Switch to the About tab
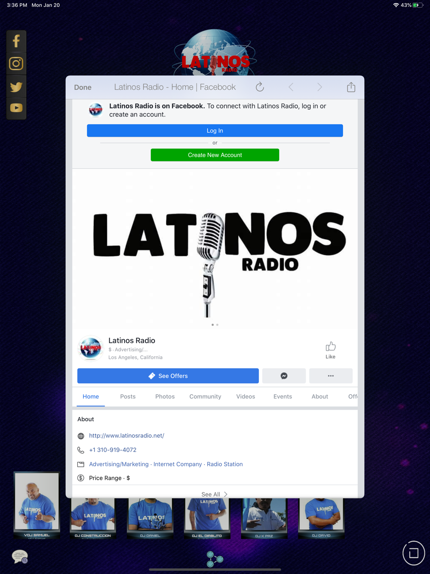Viewport: 430px width, 574px height. tap(320, 396)
